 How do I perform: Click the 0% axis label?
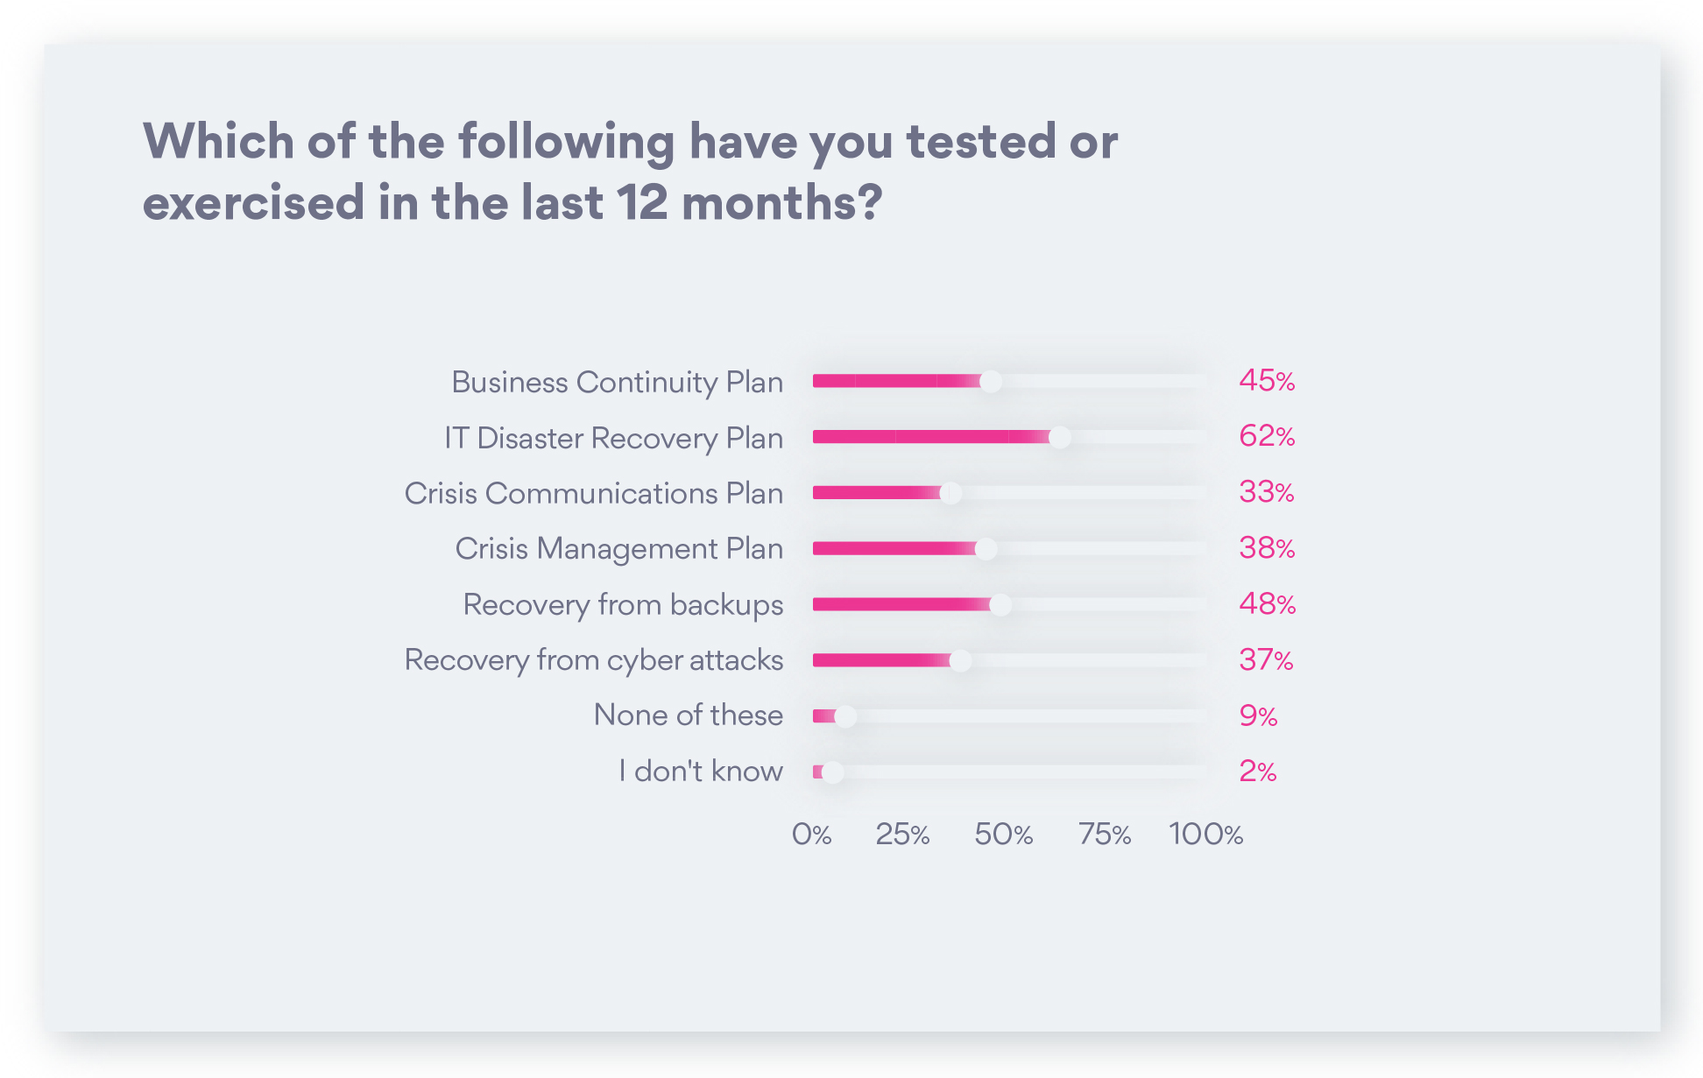coord(811,834)
